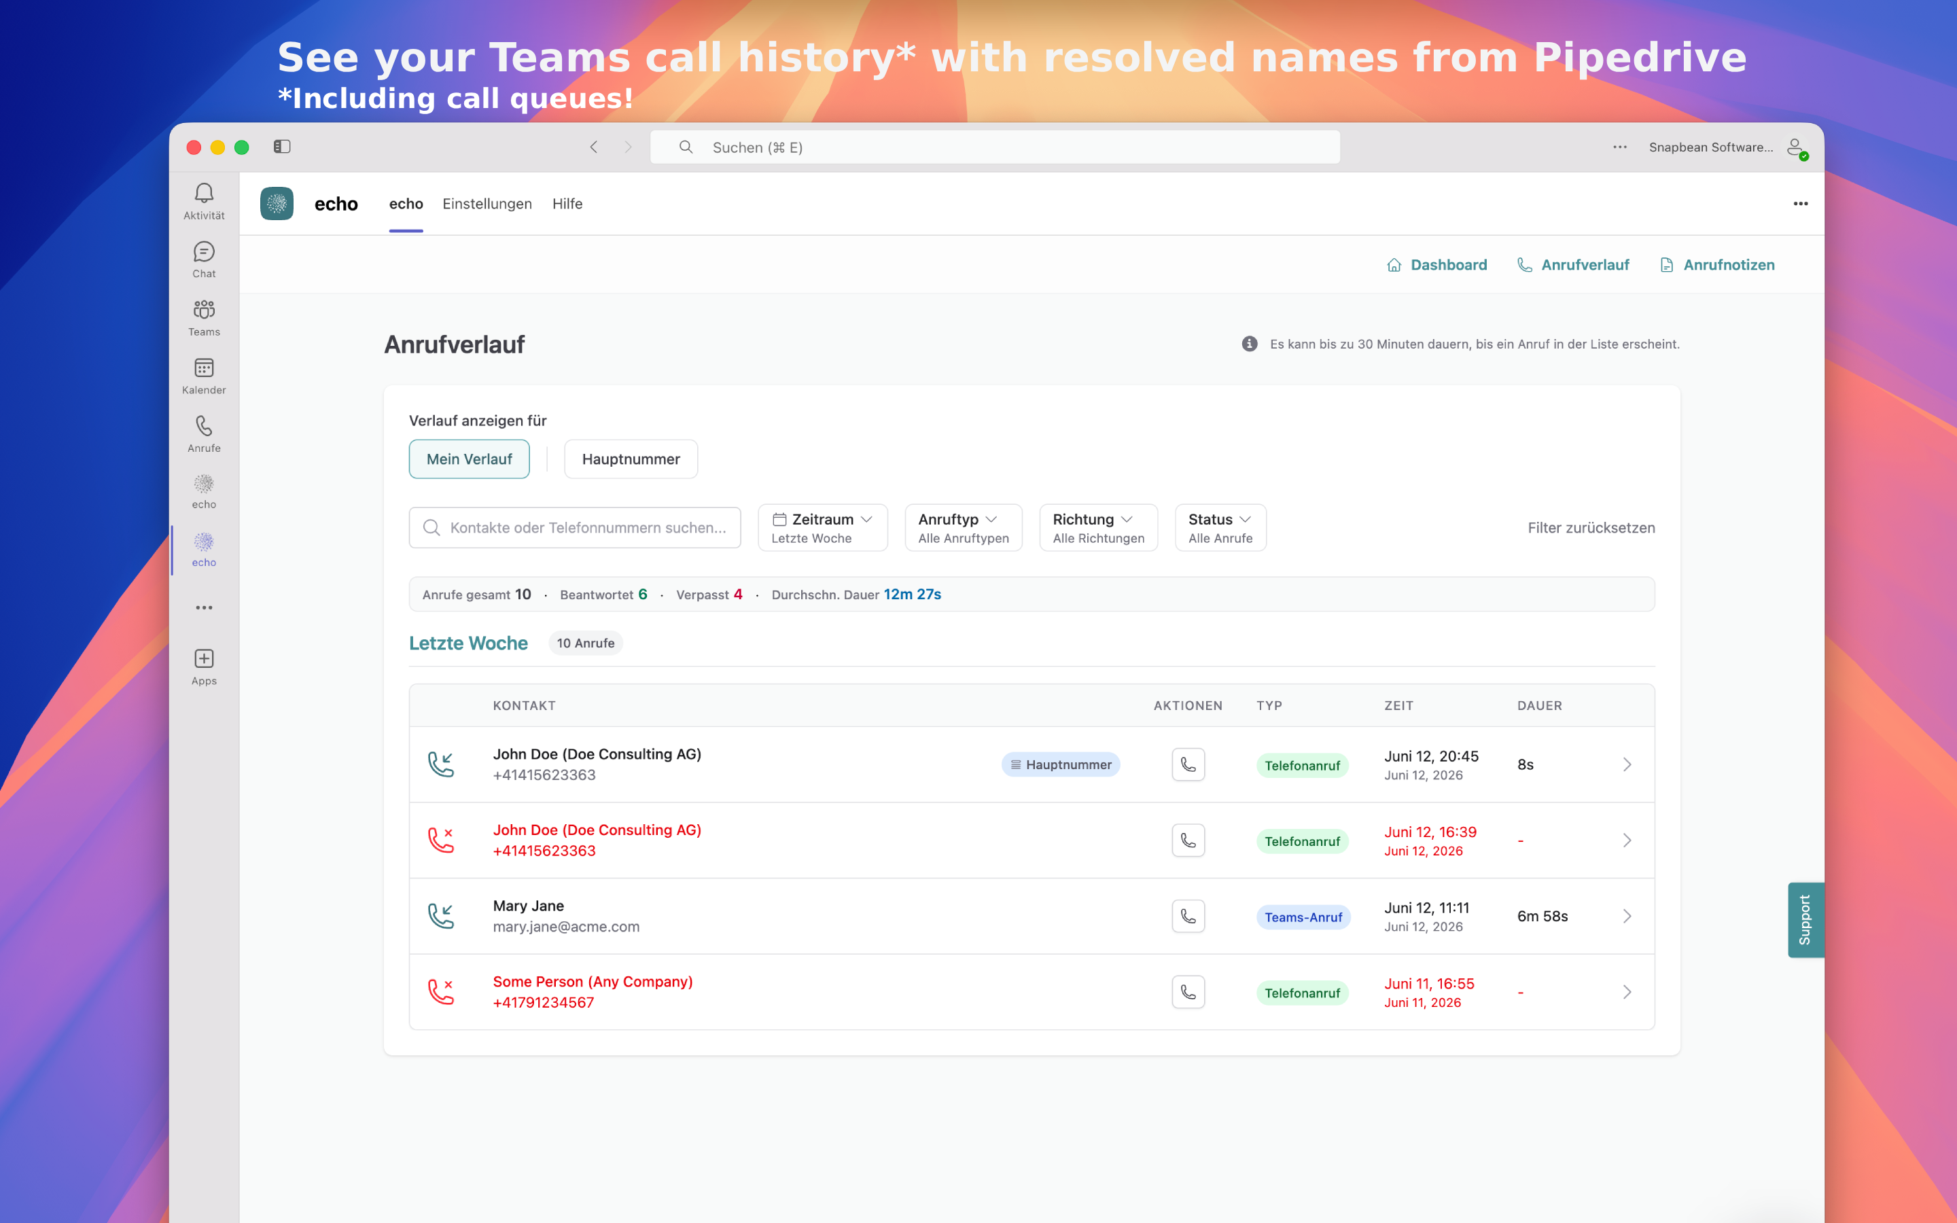Go to the Dashboard view

[x=1437, y=264]
